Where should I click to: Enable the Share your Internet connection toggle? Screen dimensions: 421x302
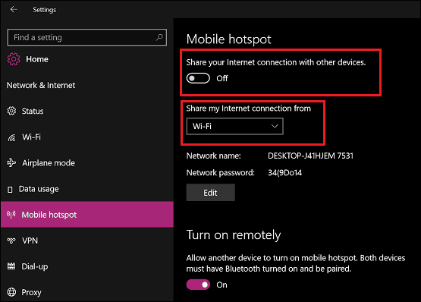tap(198, 78)
